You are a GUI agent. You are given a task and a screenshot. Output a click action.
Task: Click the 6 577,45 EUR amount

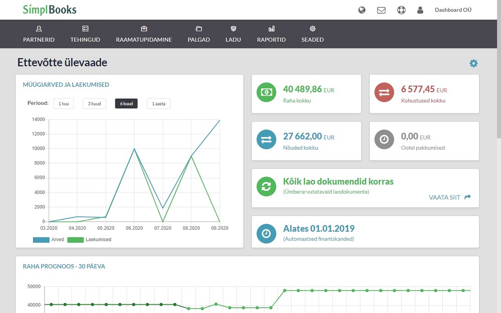[x=424, y=89]
